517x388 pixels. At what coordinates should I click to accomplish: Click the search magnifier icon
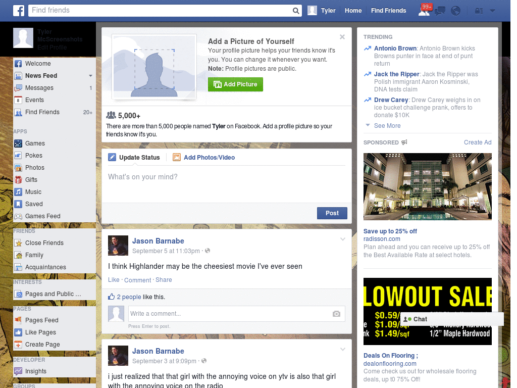coord(296,11)
